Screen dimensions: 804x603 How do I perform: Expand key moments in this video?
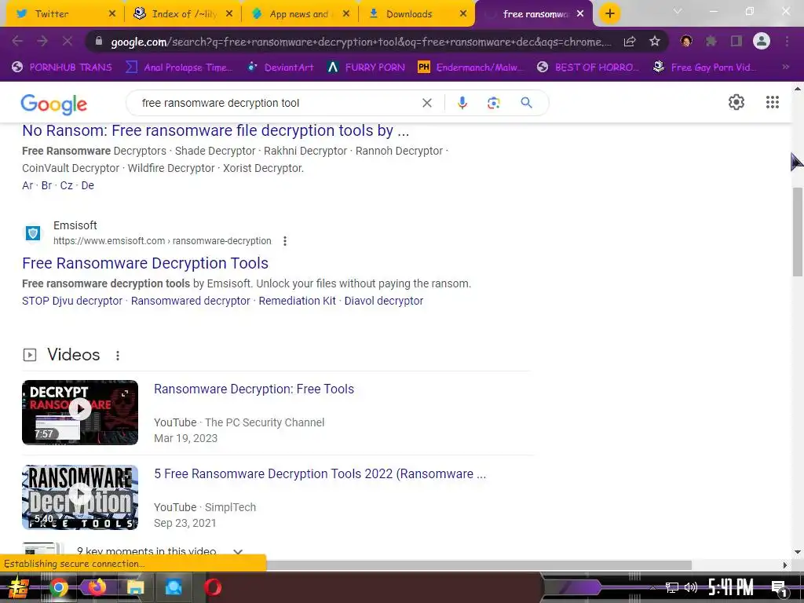point(237,552)
